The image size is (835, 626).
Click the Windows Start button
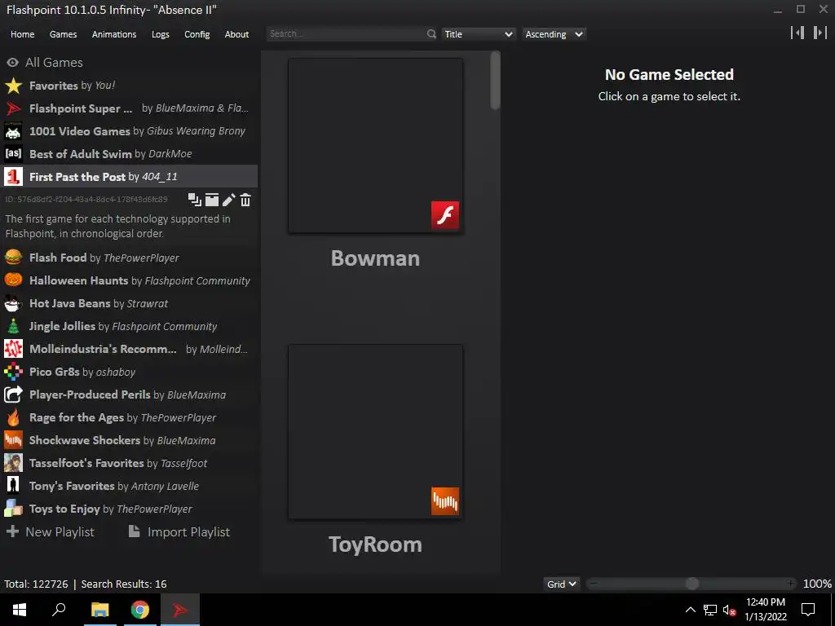click(x=20, y=610)
